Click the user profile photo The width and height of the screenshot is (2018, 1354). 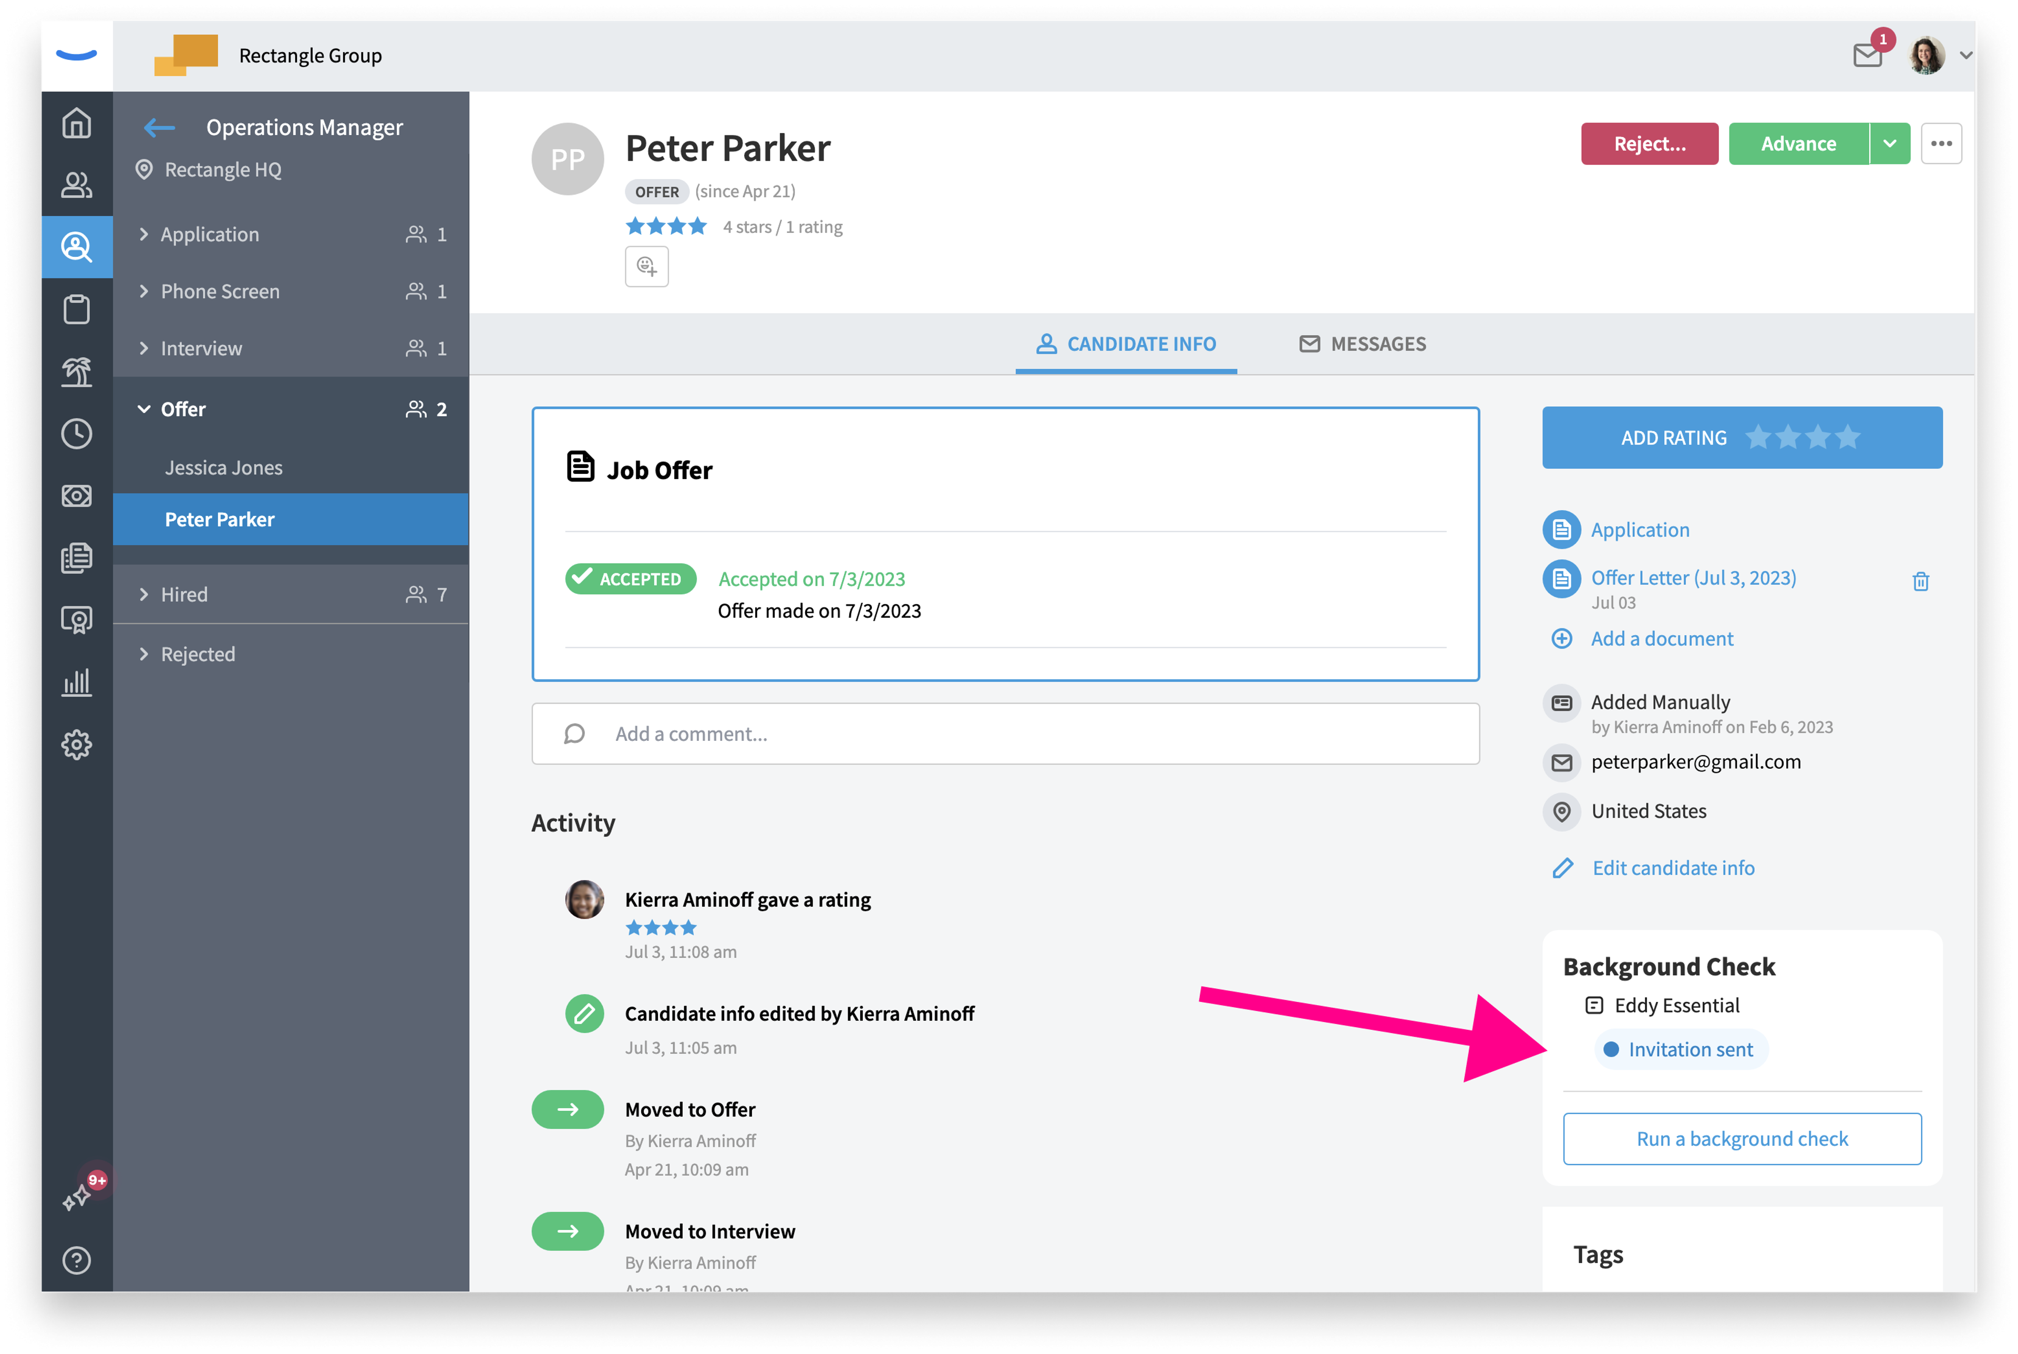pos(1927,55)
